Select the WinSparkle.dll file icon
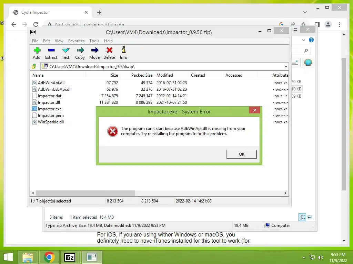Screen dimensions: 353x264 tap(34, 122)
